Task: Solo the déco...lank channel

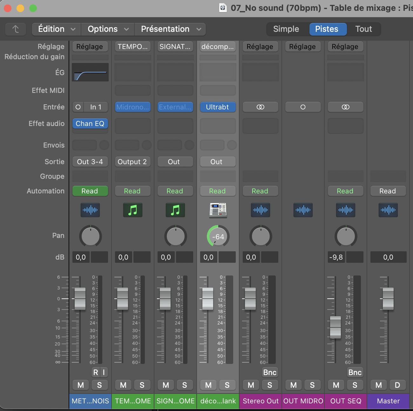Action: [x=227, y=385]
